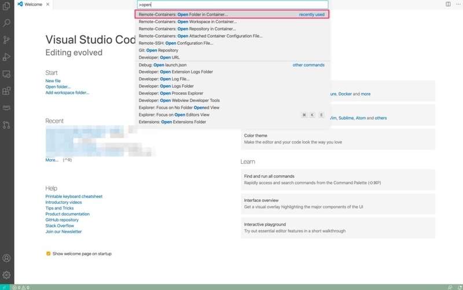463x290 pixels.
Task: Open Printable keyboard cheatsheet link
Action: 74,196
